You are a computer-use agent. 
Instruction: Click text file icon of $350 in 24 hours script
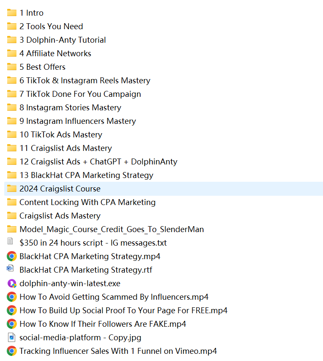[10, 241]
